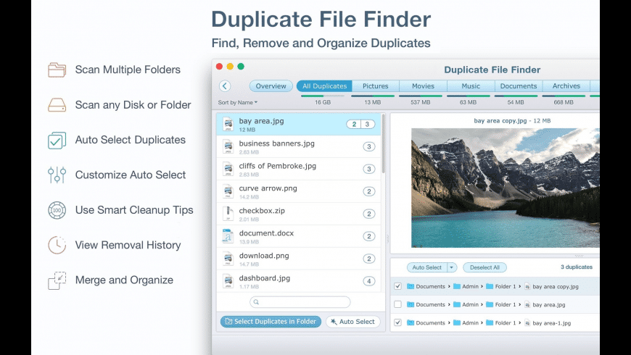Select the curve arrow.png row

coord(298,192)
